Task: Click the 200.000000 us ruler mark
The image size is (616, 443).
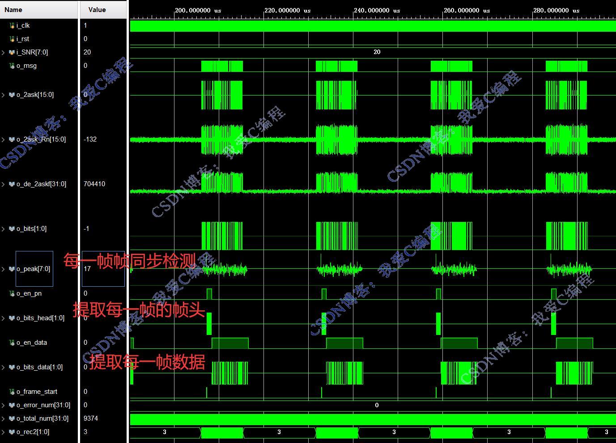Action: tap(198, 10)
